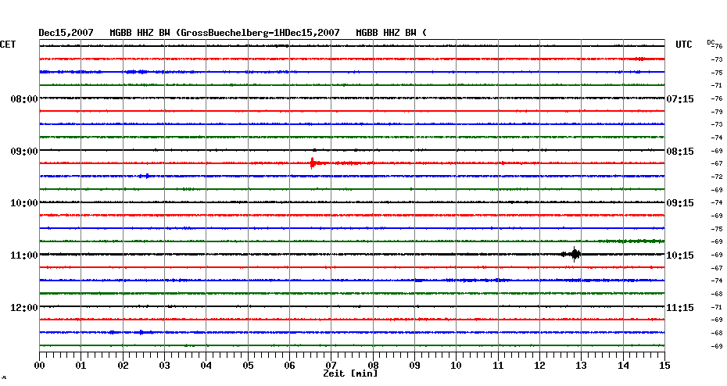Select minute tick label 13
Viewport: 727px width, 386px height.
click(x=581, y=365)
